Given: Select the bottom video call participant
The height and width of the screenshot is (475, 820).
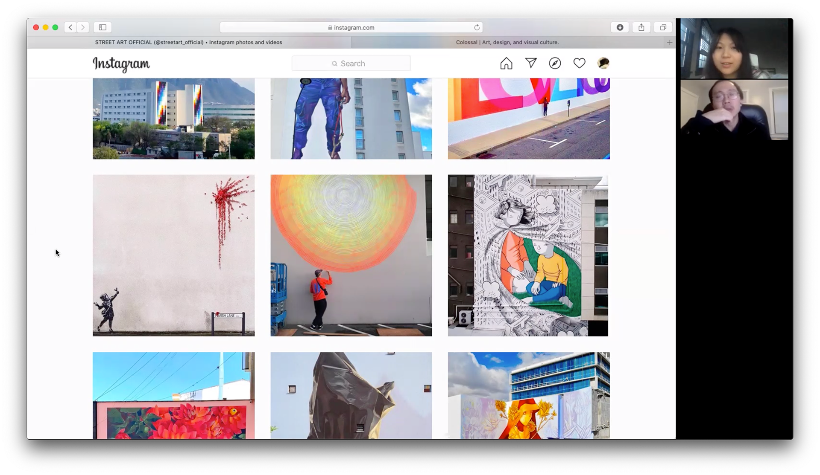Looking at the screenshot, I should tap(734, 110).
